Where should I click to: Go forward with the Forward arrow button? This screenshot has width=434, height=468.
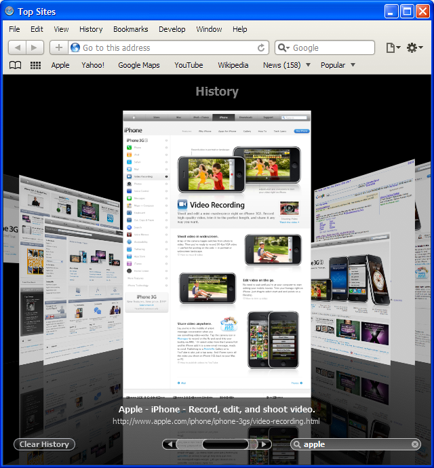click(x=35, y=47)
